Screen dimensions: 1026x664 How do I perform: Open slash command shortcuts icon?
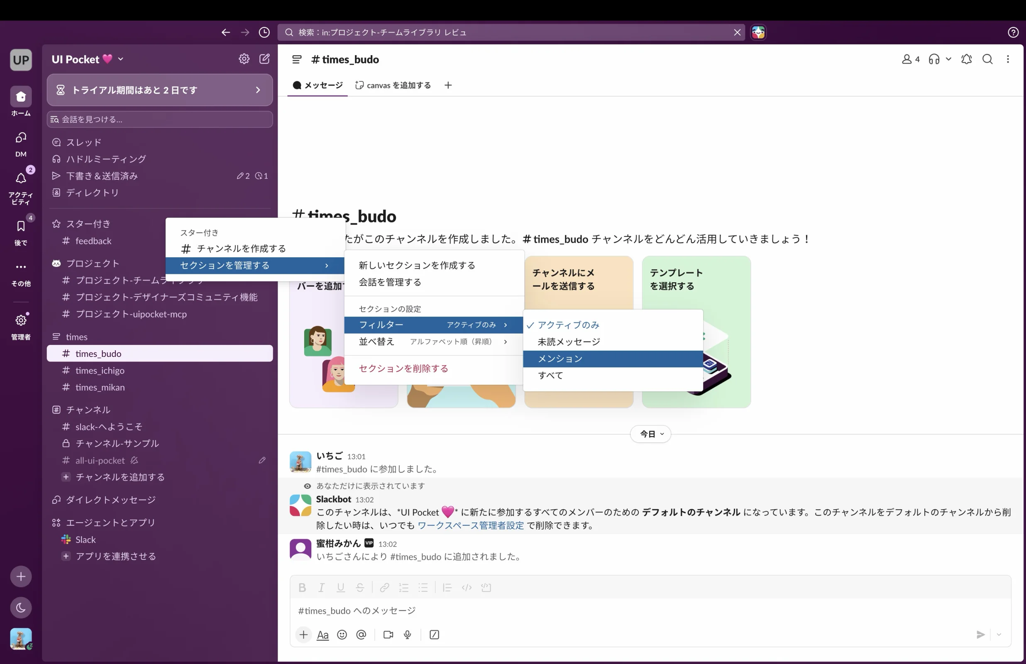434,635
